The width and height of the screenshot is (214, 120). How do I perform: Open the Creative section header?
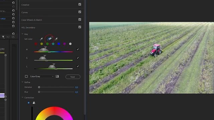click(25, 5)
